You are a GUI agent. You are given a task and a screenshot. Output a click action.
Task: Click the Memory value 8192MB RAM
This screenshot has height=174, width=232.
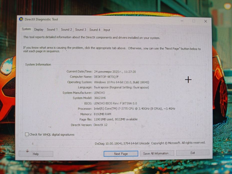point(102,114)
